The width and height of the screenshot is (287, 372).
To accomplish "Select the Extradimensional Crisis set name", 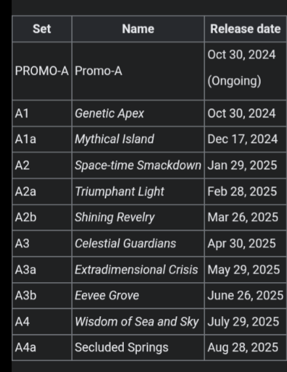I will 136,270.
